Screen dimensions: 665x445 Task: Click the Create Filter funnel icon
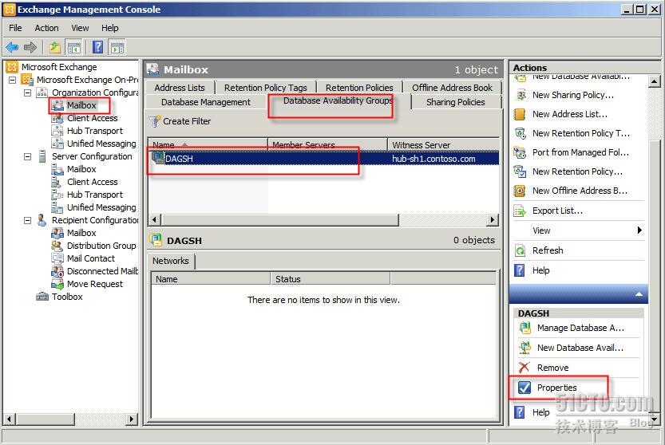pos(154,121)
